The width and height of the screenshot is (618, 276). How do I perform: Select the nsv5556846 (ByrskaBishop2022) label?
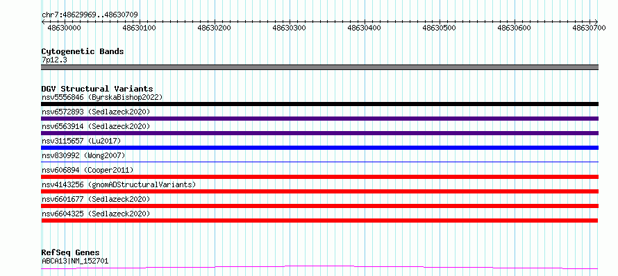[x=101, y=97]
